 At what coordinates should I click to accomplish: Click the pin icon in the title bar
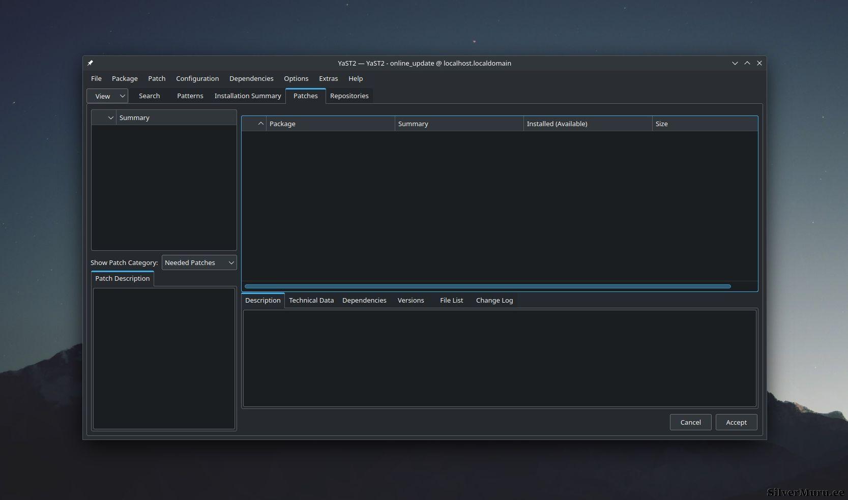click(x=90, y=63)
